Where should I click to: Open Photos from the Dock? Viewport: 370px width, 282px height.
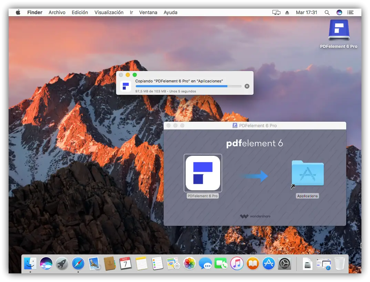tap(189, 263)
